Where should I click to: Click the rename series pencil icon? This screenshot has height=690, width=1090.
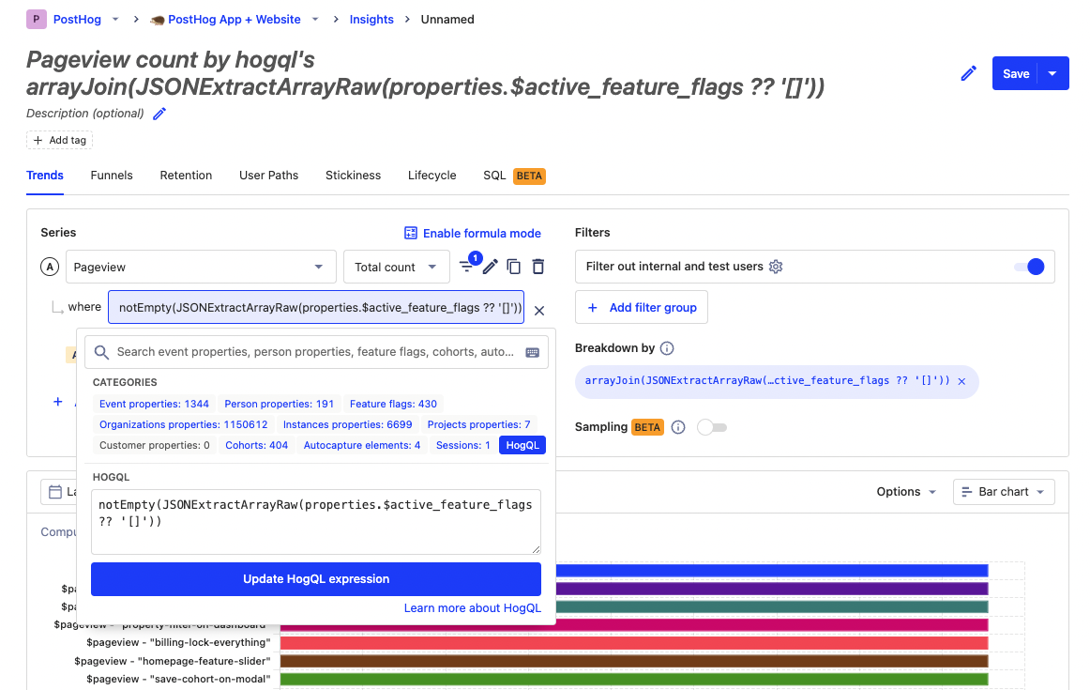pos(491,267)
